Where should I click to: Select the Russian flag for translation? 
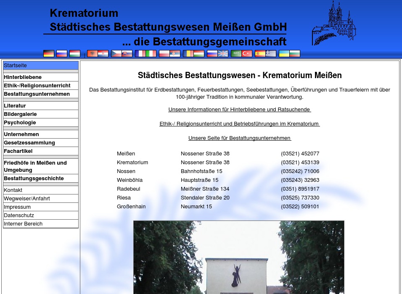coord(62,53)
